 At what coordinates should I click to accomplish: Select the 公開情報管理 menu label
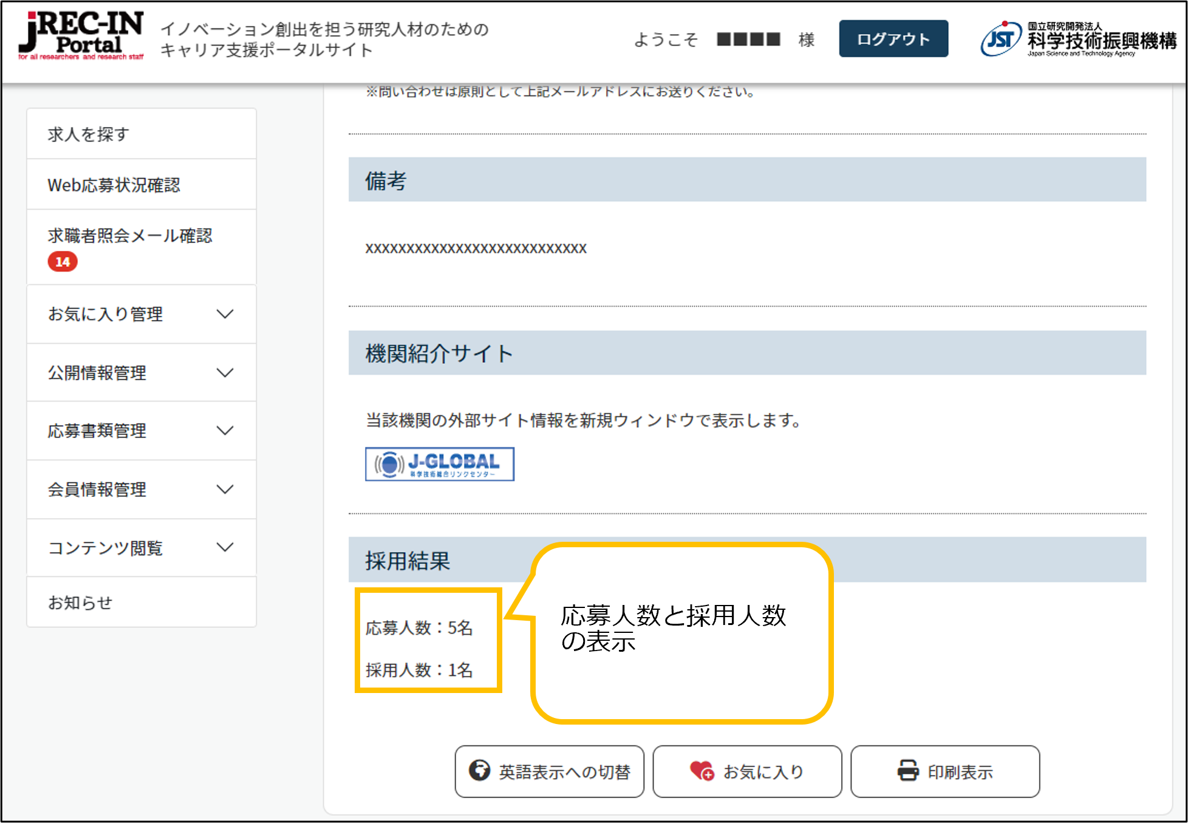tap(97, 372)
